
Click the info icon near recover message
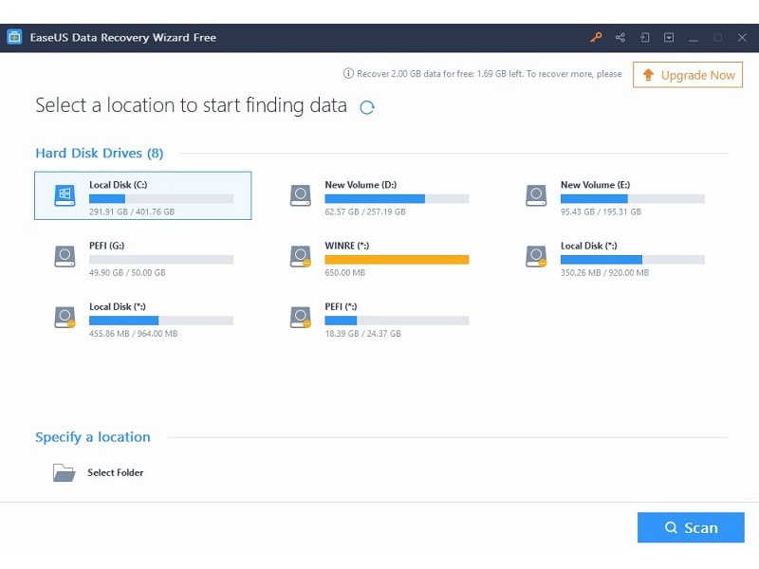348,74
